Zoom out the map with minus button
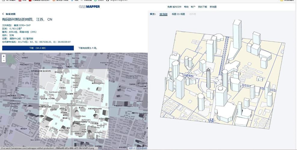The width and height of the screenshot is (297, 150). click(x=4, y=60)
